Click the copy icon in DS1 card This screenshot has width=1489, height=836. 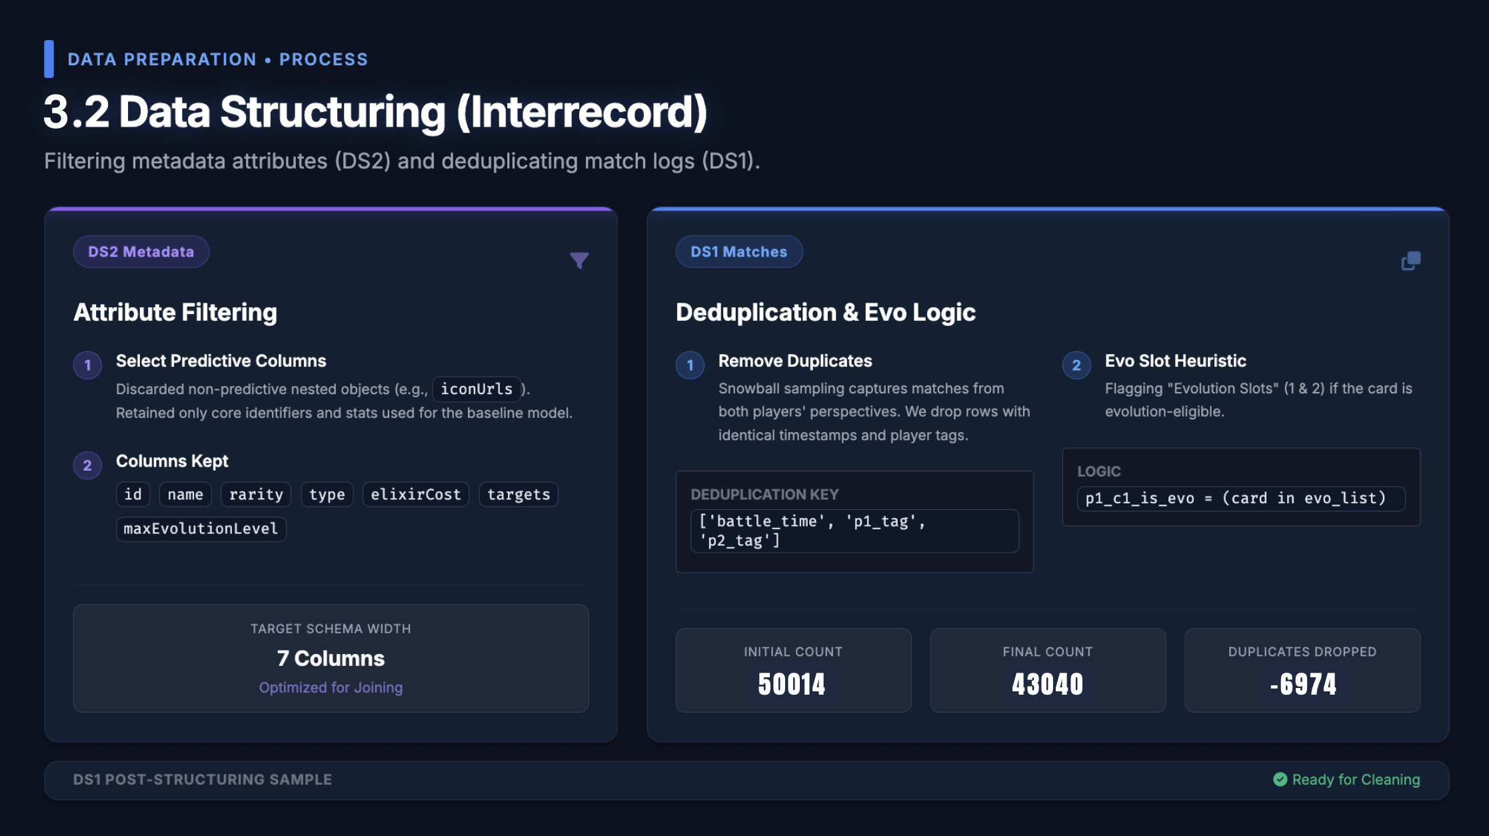[x=1410, y=261]
